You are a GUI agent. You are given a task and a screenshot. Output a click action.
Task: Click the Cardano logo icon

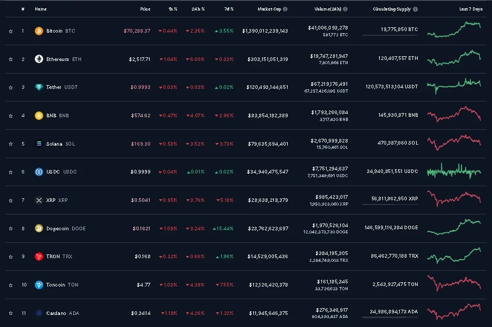38,313
